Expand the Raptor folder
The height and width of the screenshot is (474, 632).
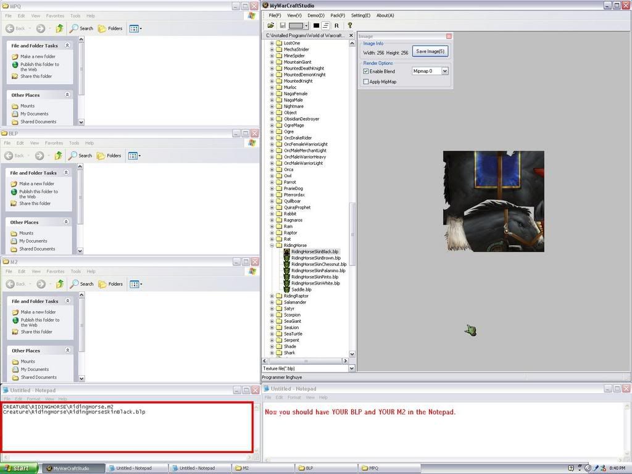tap(272, 233)
